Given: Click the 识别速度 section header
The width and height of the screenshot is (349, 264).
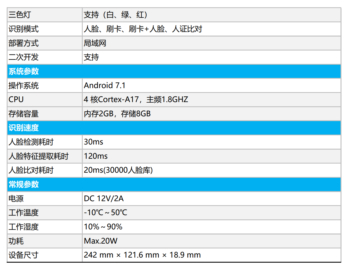Looking at the screenshot, I should pos(24,128).
